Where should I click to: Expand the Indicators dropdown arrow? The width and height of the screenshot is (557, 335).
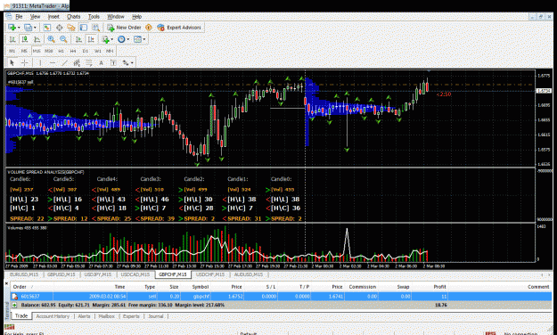[112, 39]
